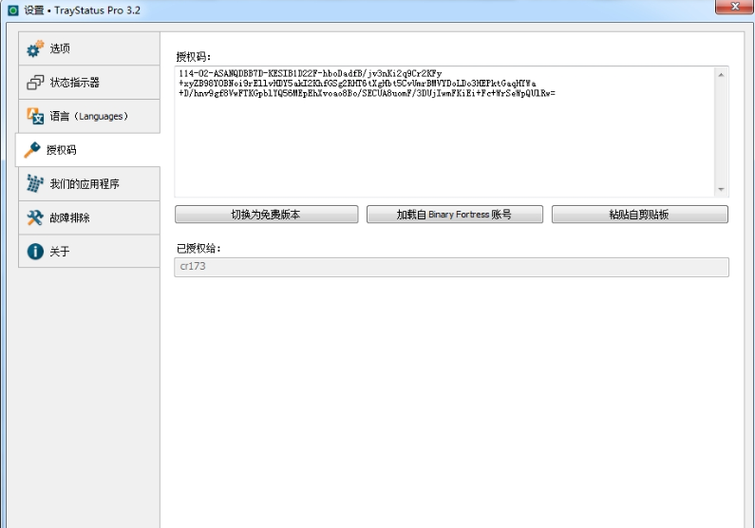Image resolution: width=755 pixels, height=528 pixels.
Task: Click the translate icon beside 语言
Action: [x=35, y=116]
